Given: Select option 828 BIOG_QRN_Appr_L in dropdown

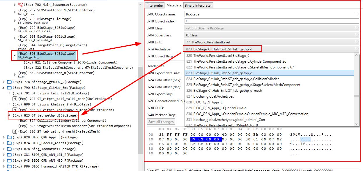Looking at the screenshot, I should point(270,102).
